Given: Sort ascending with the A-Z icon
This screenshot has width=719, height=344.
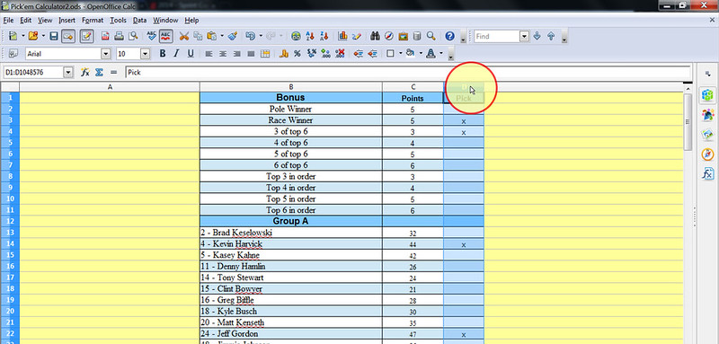Looking at the screenshot, I should [x=310, y=36].
